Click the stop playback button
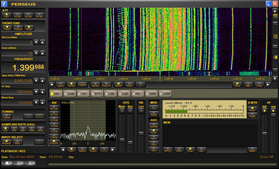Screen dimensions: 279x169 [x=7, y=163]
